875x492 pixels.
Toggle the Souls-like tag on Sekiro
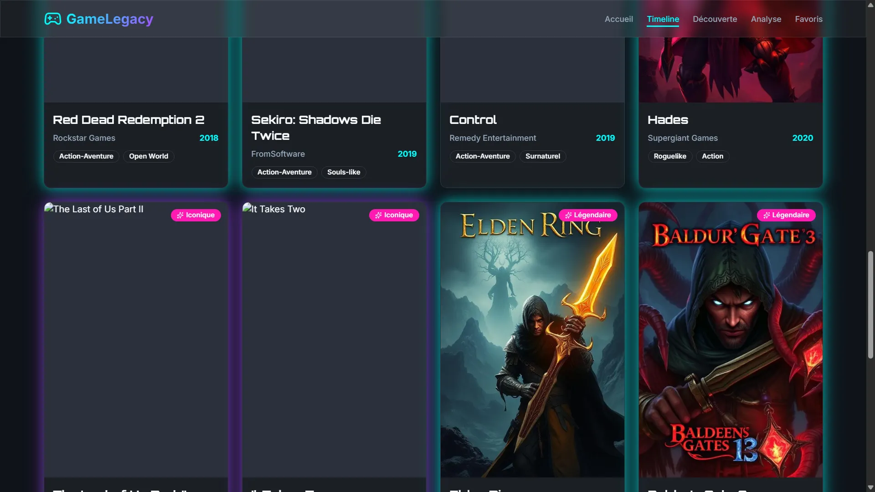coord(344,172)
